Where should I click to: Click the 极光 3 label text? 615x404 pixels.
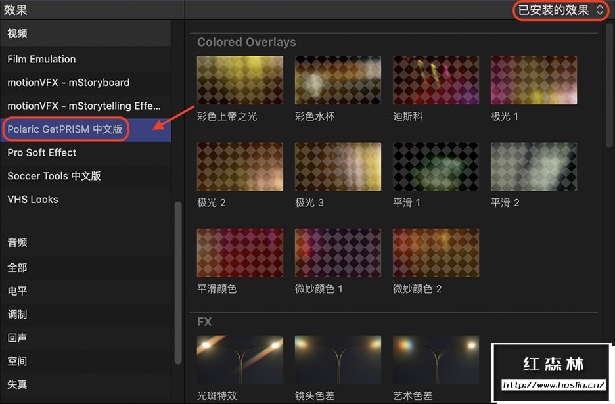click(309, 203)
